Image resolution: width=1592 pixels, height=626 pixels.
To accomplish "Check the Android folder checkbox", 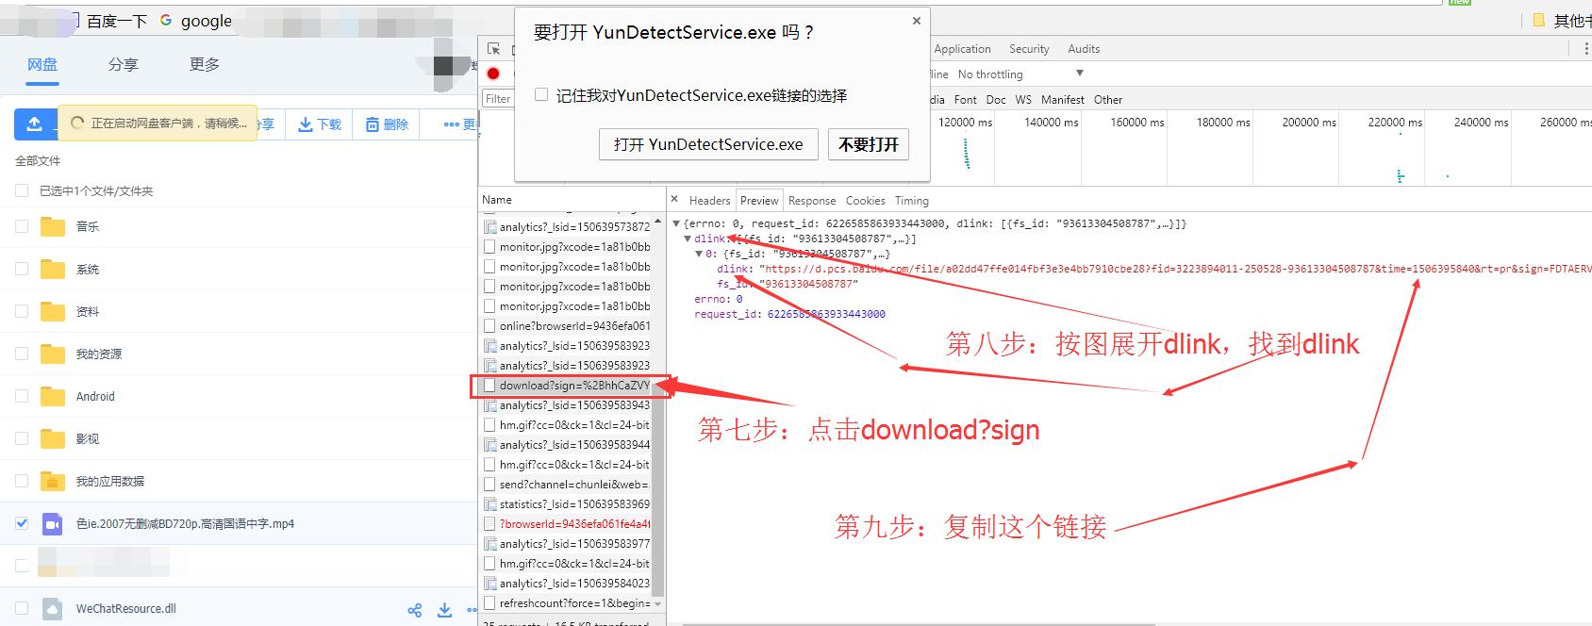I will pos(22,396).
